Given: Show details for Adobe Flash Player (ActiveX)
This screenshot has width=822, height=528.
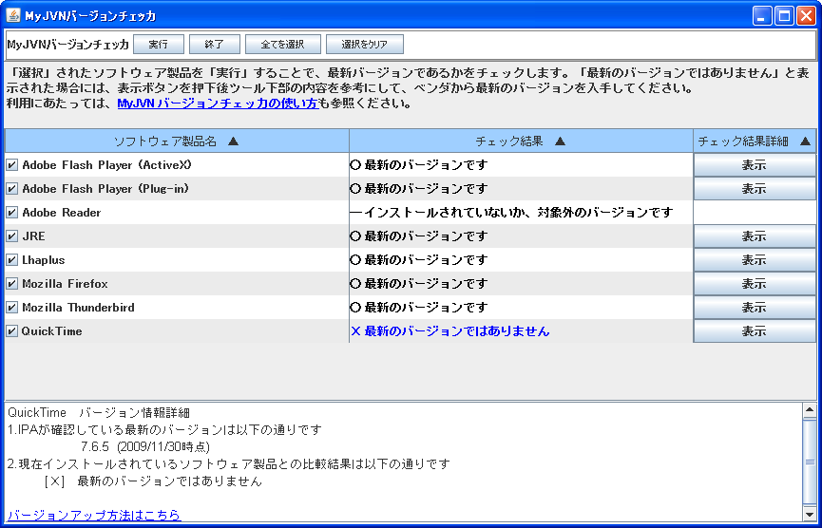Looking at the screenshot, I should (755, 165).
